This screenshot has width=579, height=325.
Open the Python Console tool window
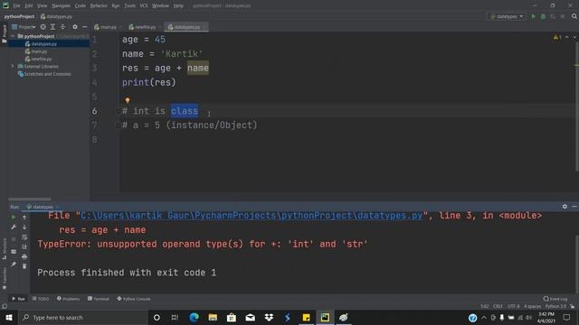(133, 299)
